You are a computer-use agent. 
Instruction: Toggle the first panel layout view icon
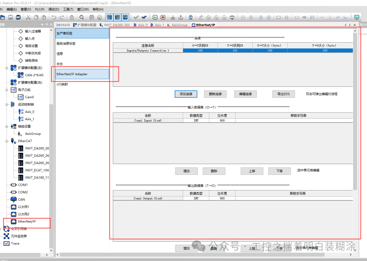pos(109,17)
